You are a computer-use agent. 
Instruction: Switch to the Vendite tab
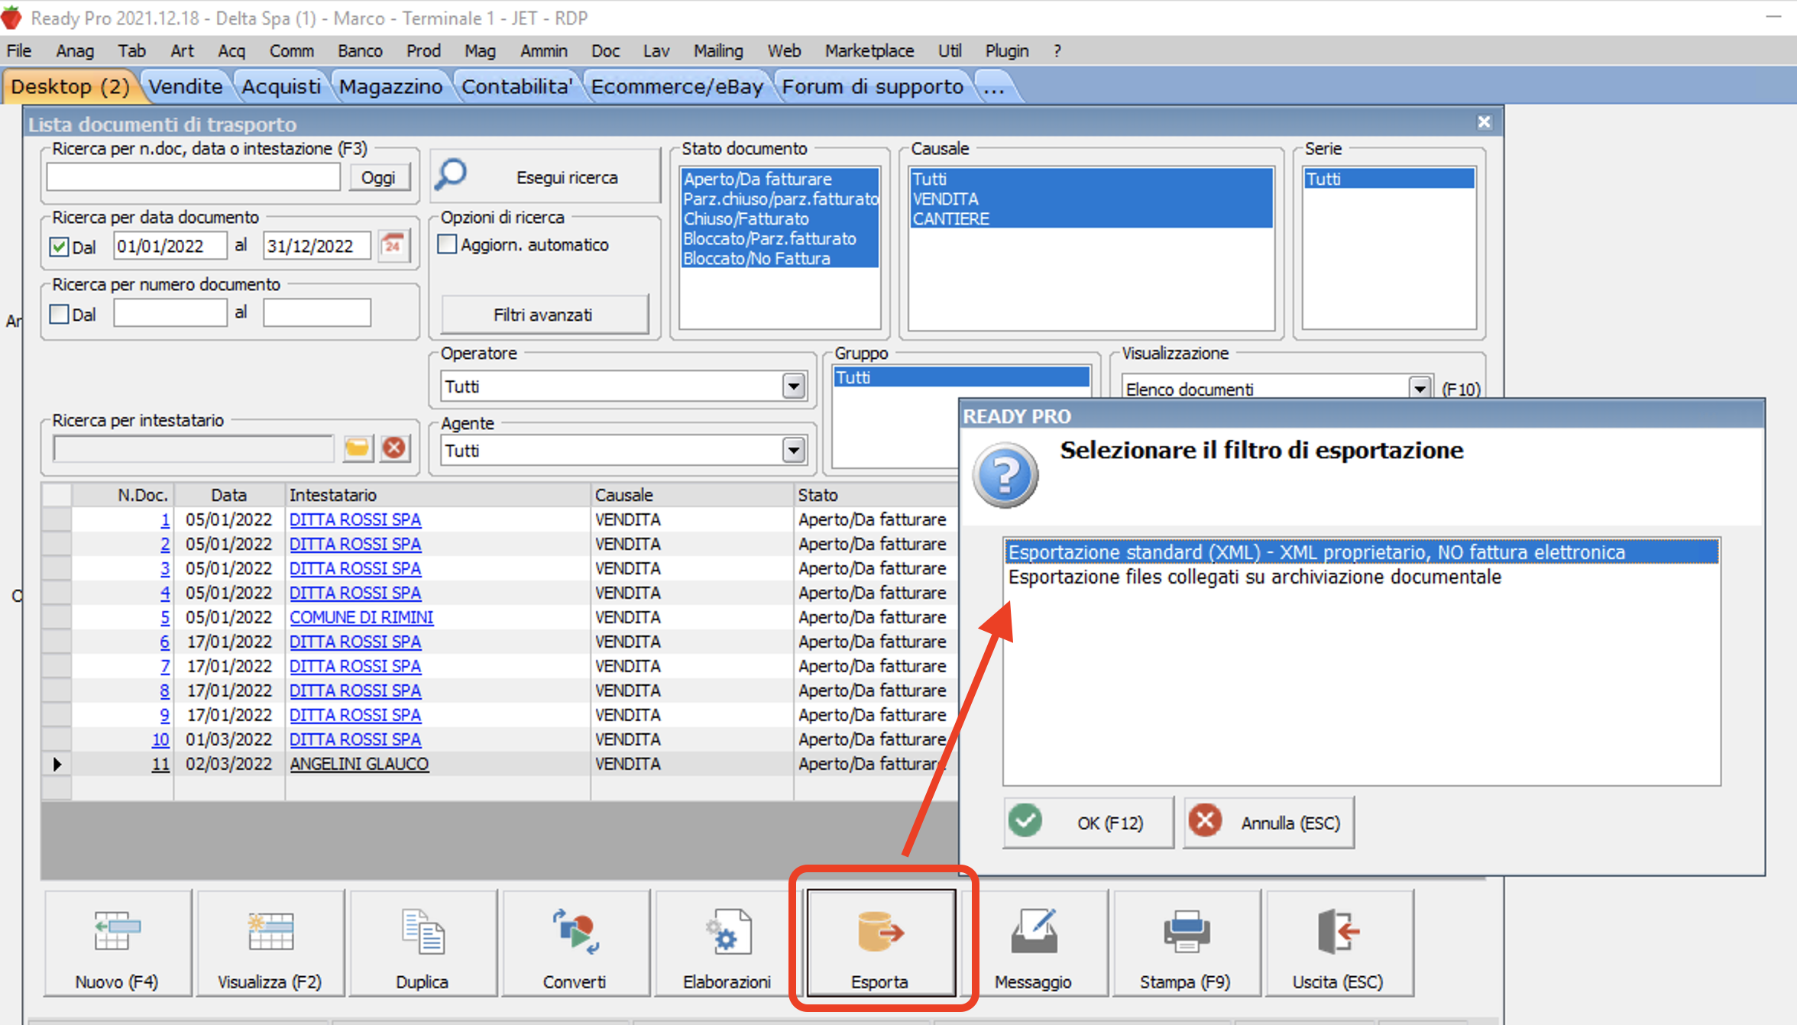[186, 86]
